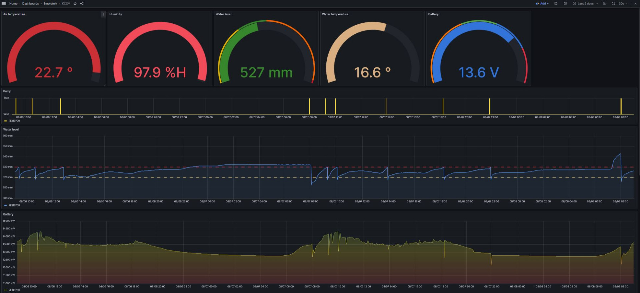Open Air temperature panel three-dot menu
Image resolution: width=640 pixels, height=293 pixels.
pyautogui.click(x=103, y=14)
